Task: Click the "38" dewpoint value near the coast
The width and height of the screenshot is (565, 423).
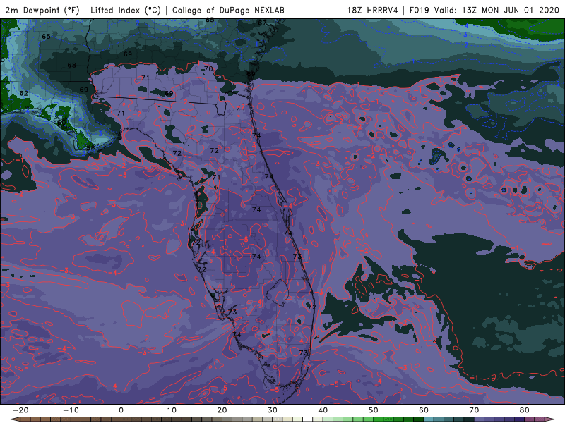Action: [90, 147]
